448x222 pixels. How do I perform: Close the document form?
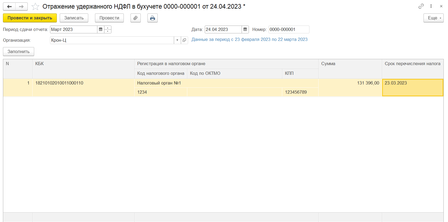tap(441, 6)
